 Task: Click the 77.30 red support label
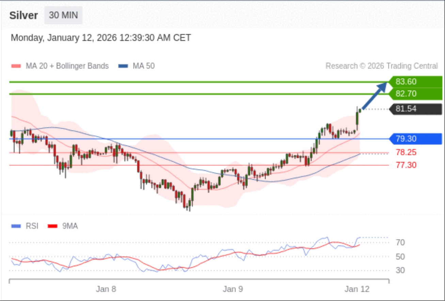(x=406, y=165)
